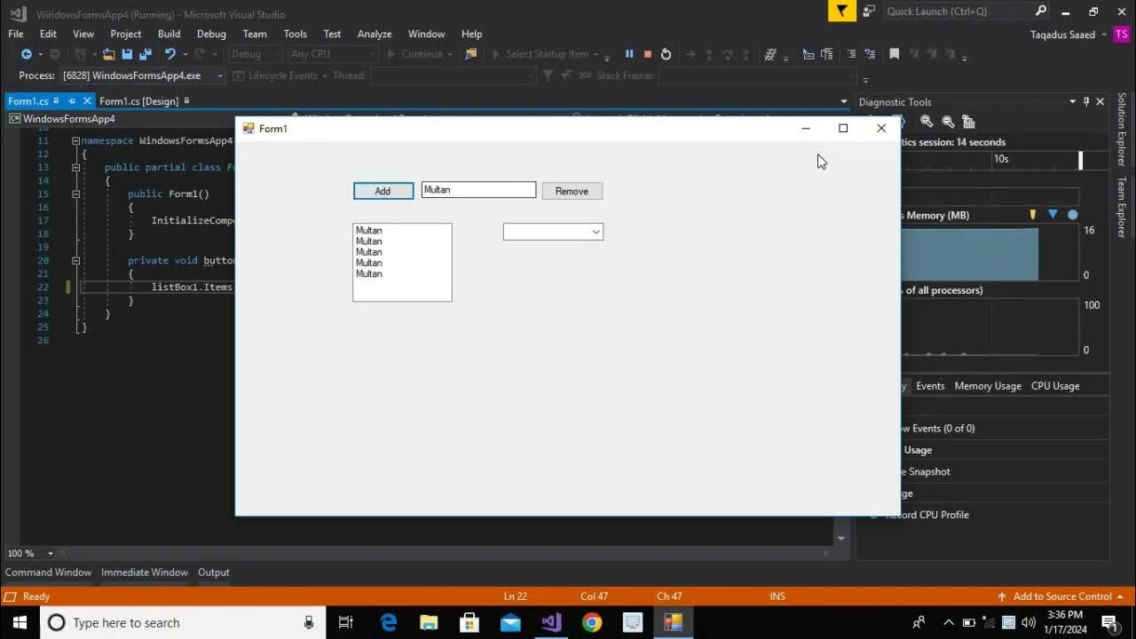Open the Command Window tab

(49, 572)
